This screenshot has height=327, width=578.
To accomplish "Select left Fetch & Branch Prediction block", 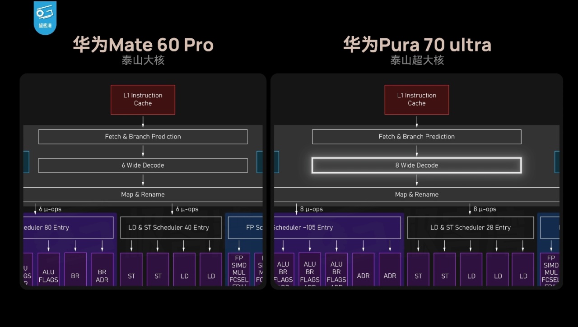I will click(143, 137).
